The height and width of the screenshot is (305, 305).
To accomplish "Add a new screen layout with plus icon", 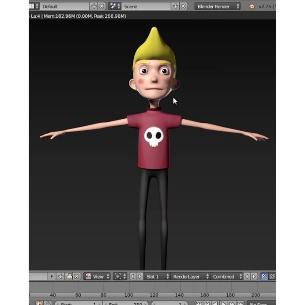I will click(94, 6).
